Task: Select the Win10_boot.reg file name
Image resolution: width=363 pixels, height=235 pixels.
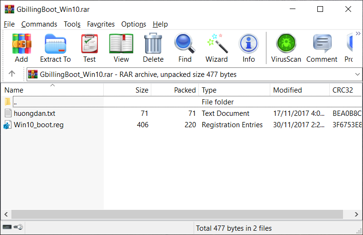Action: [39, 125]
